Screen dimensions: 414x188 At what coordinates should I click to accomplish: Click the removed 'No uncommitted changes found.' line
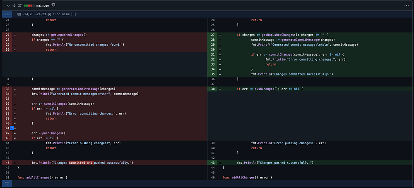[85, 45]
